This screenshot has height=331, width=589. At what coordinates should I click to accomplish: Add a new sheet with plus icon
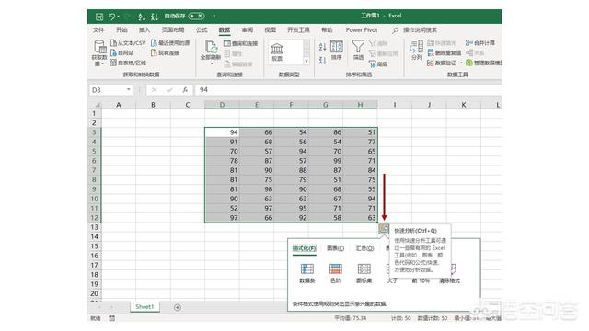pyautogui.click(x=178, y=307)
